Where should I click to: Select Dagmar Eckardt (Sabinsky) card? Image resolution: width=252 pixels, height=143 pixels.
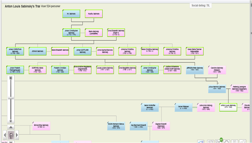161,126
